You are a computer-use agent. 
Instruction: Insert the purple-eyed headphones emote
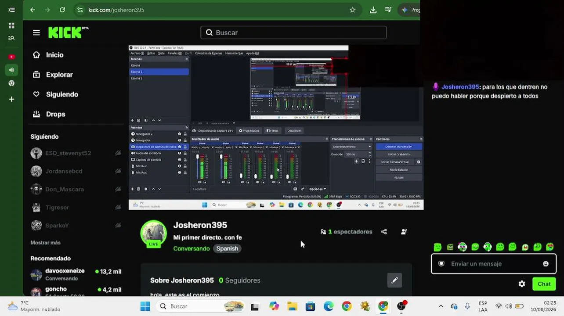click(462, 247)
